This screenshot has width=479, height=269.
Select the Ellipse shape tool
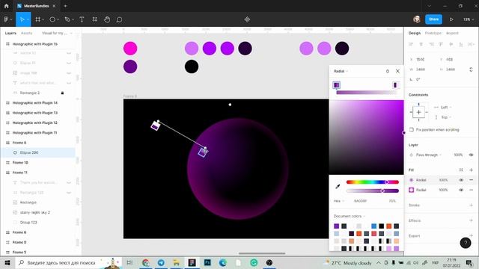point(52,19)
